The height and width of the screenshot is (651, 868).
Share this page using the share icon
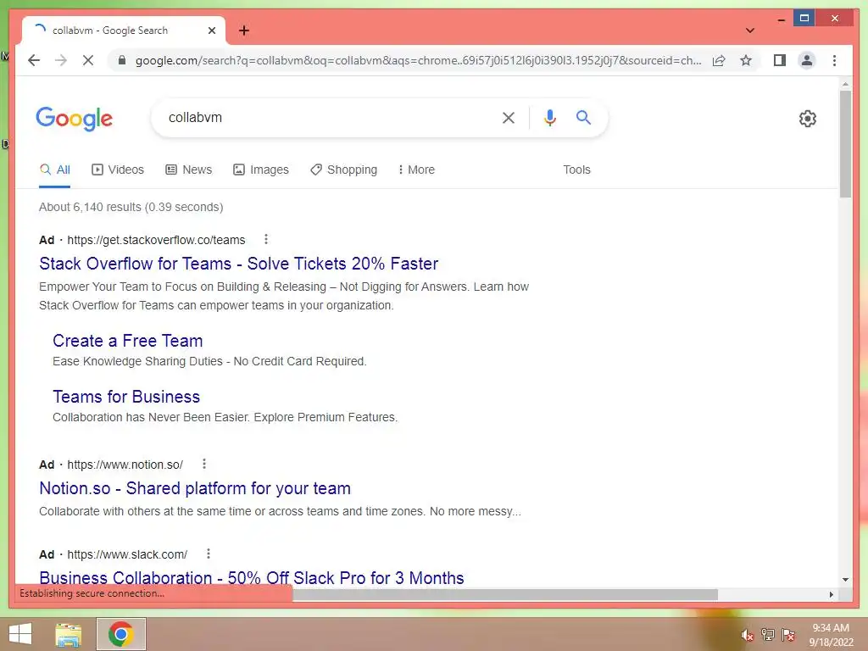tap(719, 60)
